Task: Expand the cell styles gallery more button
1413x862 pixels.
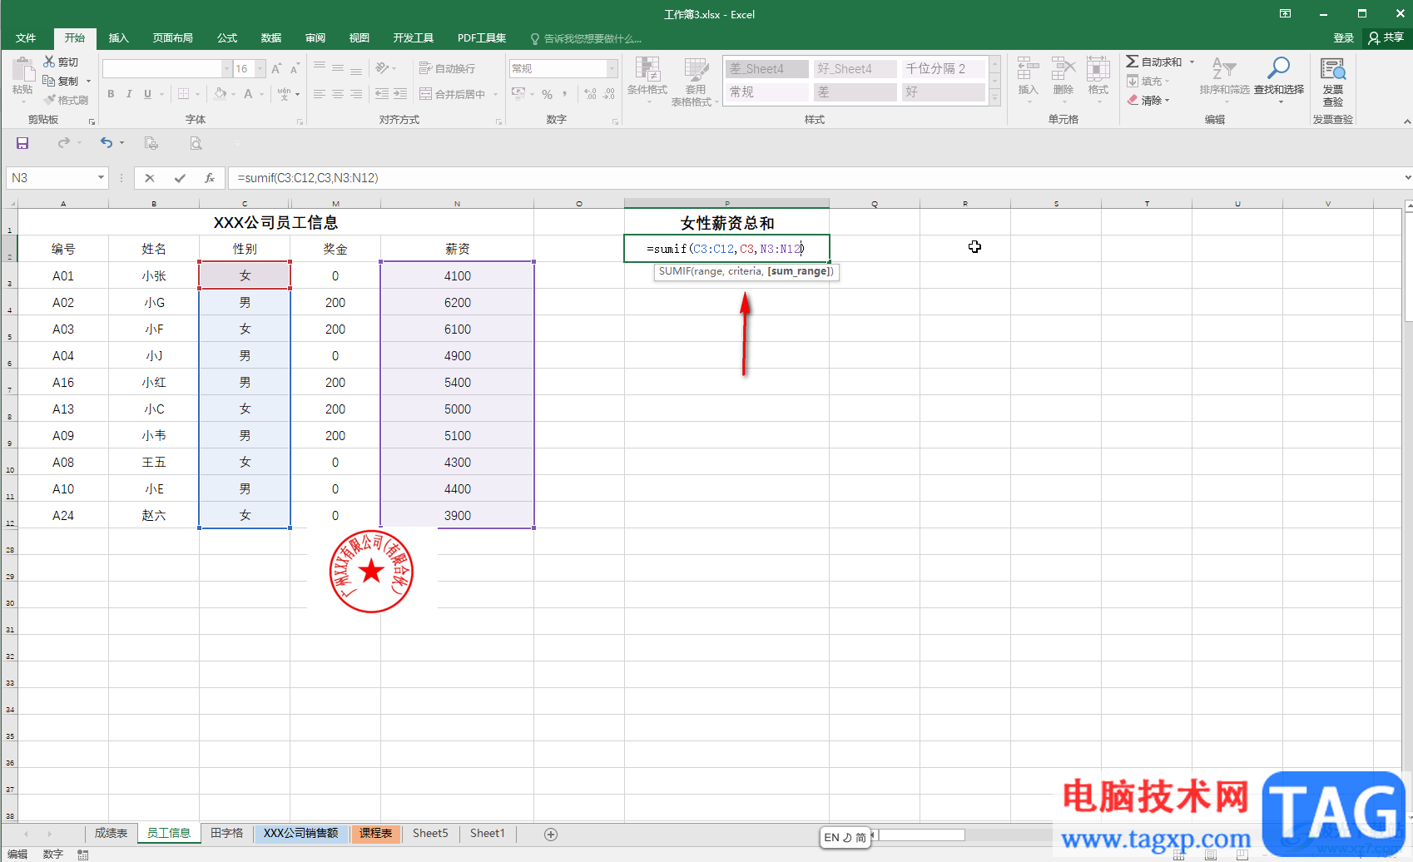Action: click(994, 97)
